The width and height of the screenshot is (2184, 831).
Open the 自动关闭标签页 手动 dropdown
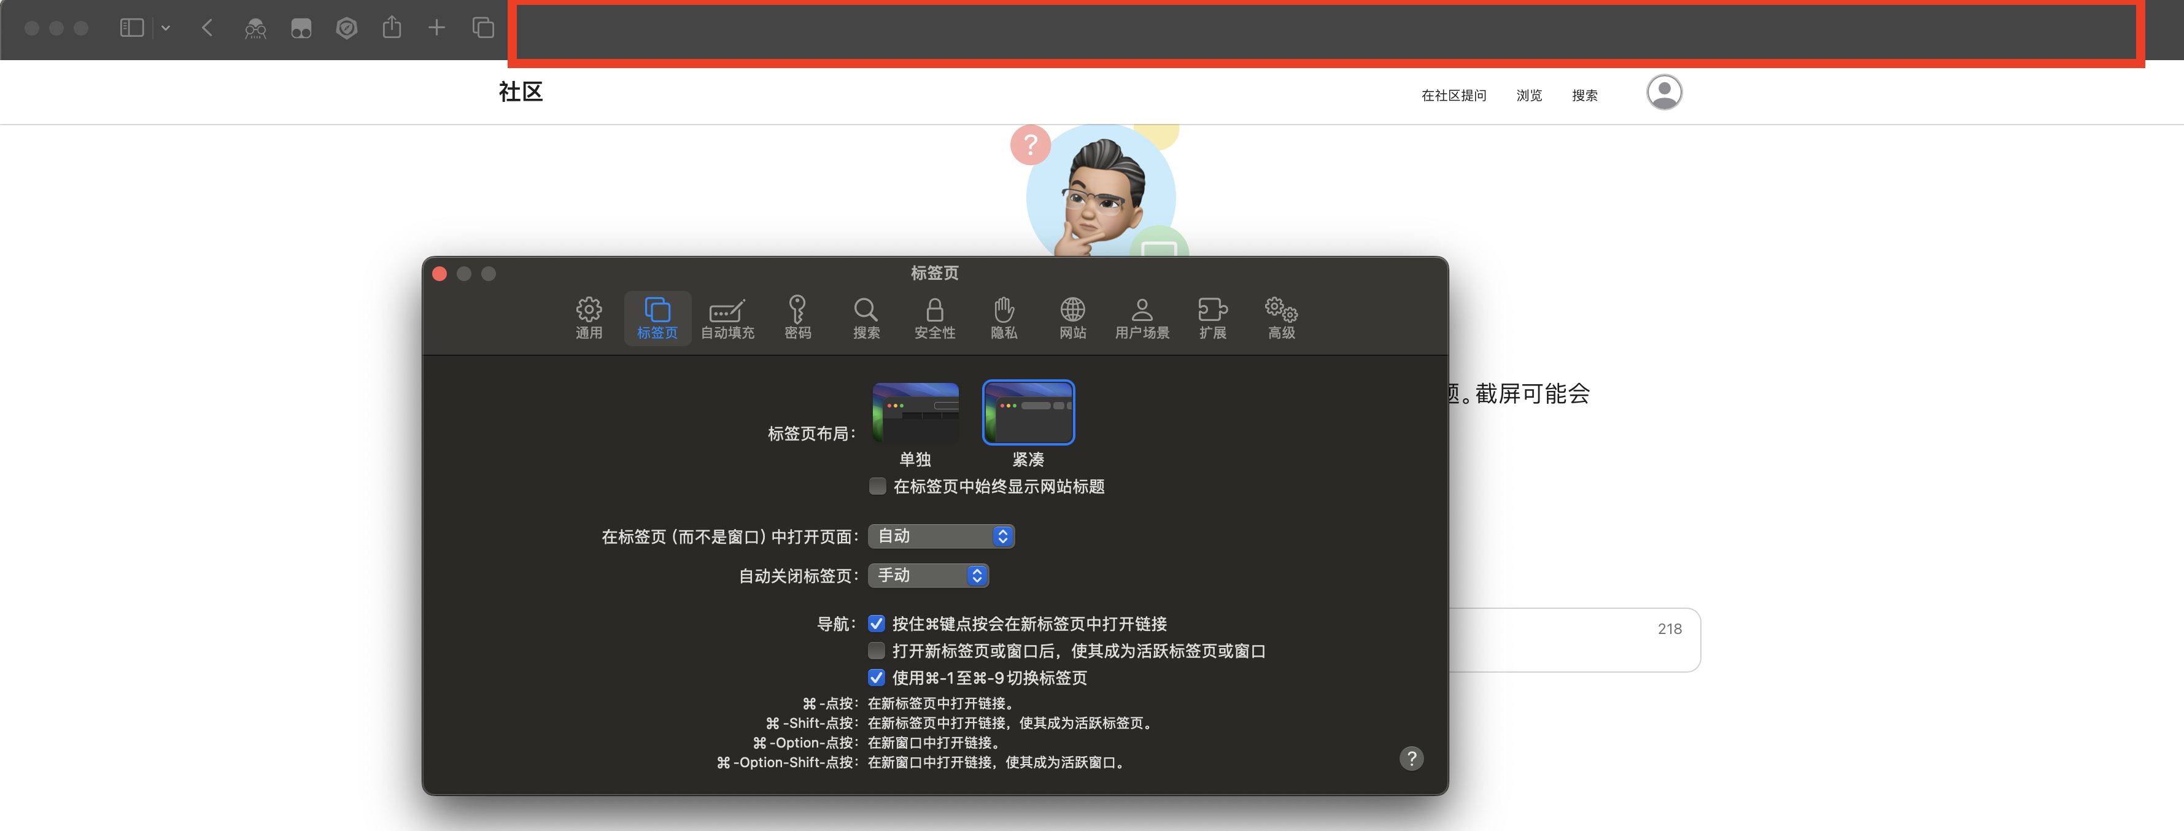pyautogui.click(x=927, y=575)
